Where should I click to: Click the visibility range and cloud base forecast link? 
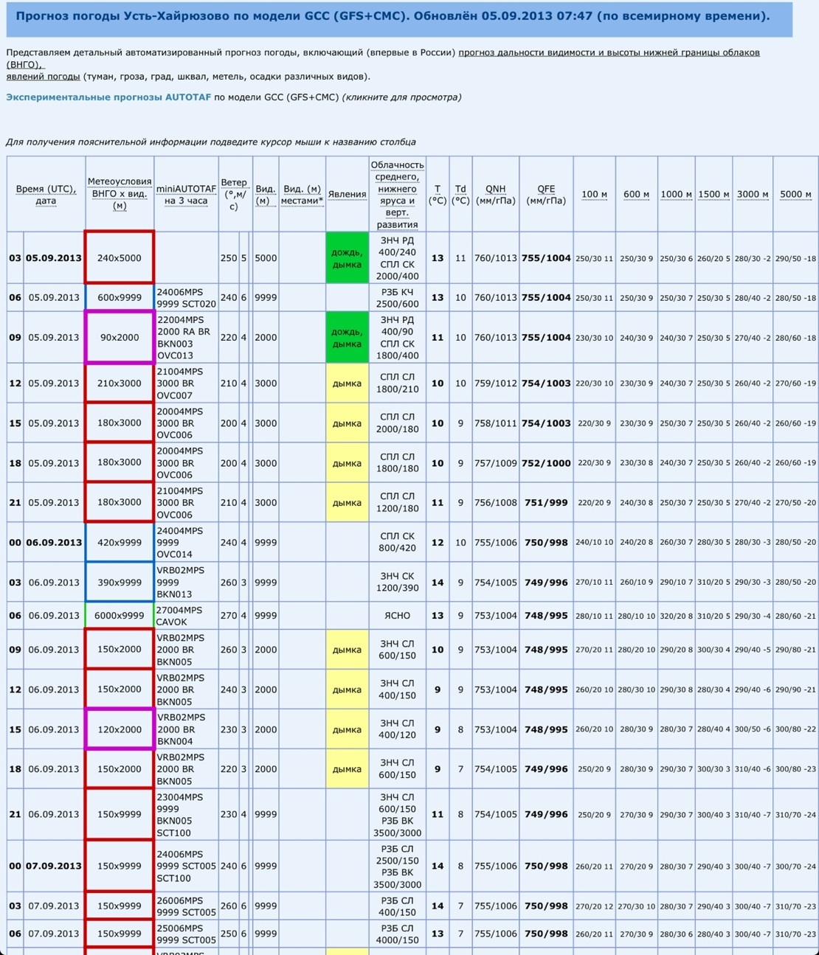(x=608, y=52)
